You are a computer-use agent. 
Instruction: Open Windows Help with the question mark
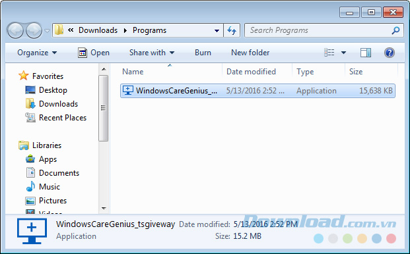[x=389, y=53]
